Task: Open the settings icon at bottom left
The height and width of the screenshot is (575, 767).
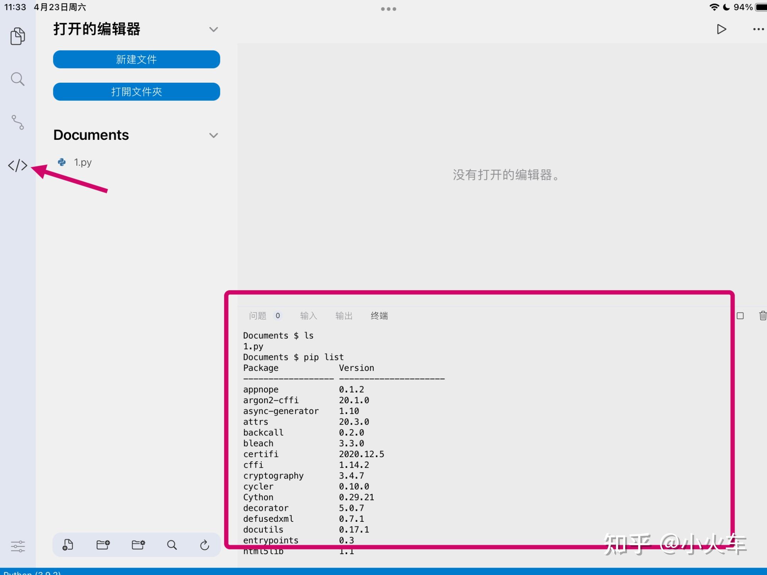Action: [x=17, y=546]
